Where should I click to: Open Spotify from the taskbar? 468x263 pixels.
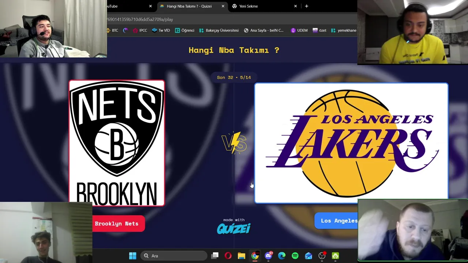tap(295, 256)
